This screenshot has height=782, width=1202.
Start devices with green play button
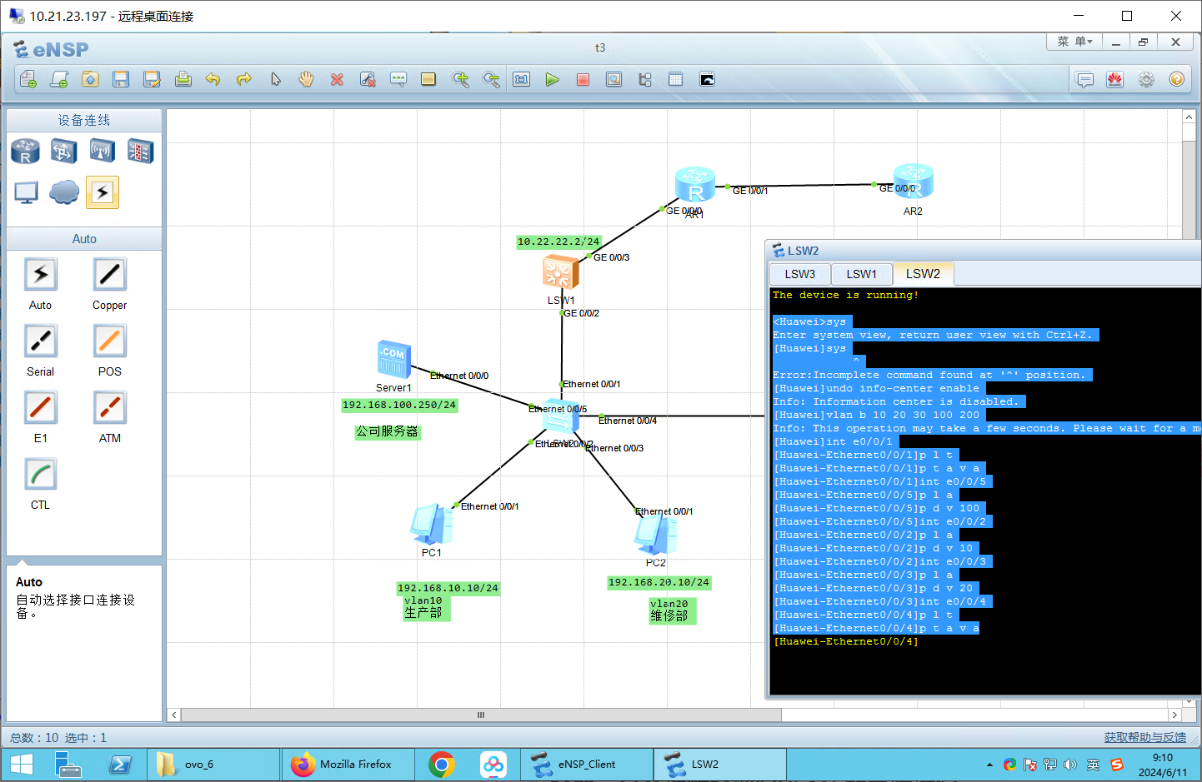[553, 79]
